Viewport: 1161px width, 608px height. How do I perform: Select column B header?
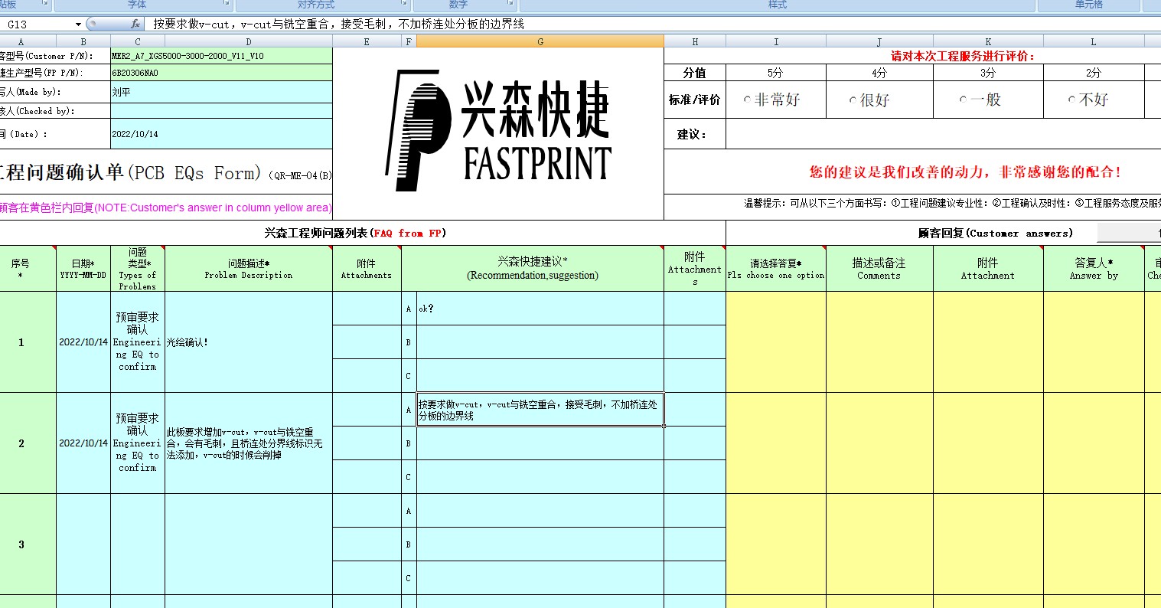(83, 41)
